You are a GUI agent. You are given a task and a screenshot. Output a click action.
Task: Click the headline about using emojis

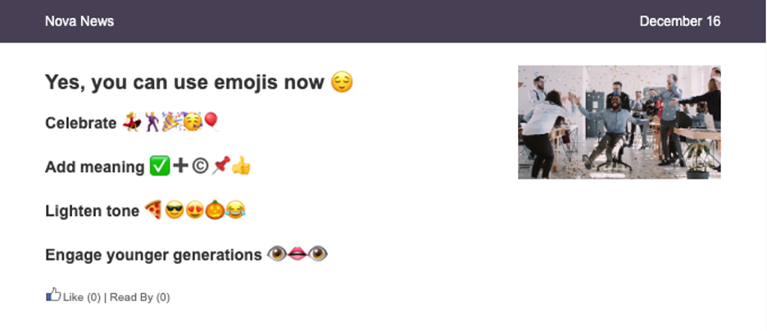(184, 82)
